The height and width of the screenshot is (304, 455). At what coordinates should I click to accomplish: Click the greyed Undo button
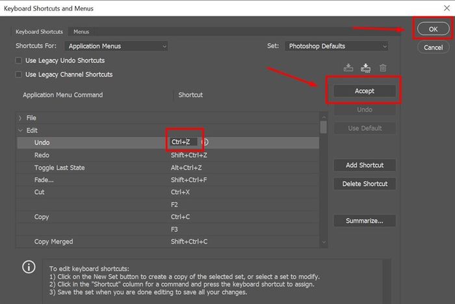pyautogui.click(x=365, y=110)
